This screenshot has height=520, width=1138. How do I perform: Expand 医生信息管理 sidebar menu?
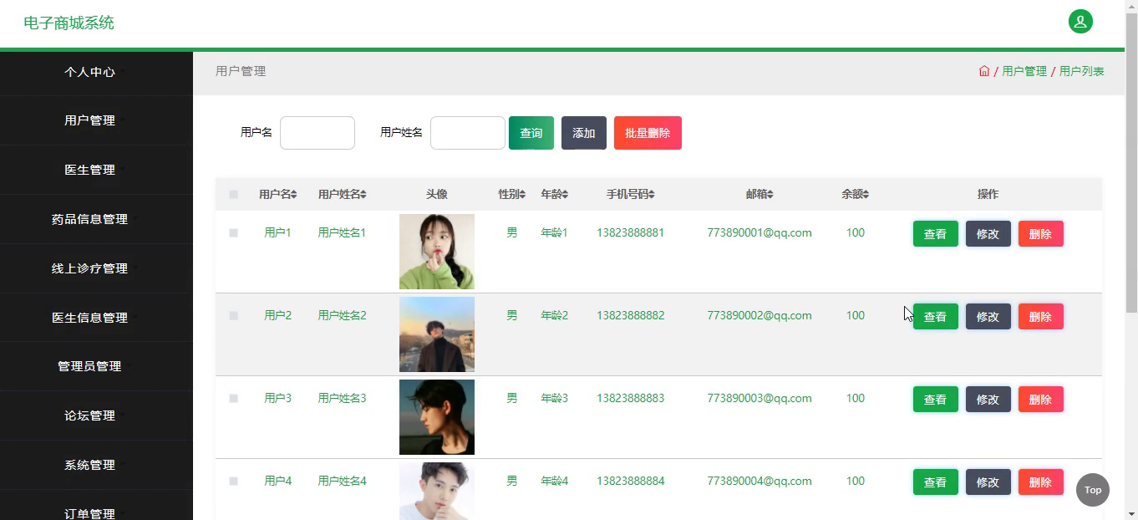click(96, 318)
